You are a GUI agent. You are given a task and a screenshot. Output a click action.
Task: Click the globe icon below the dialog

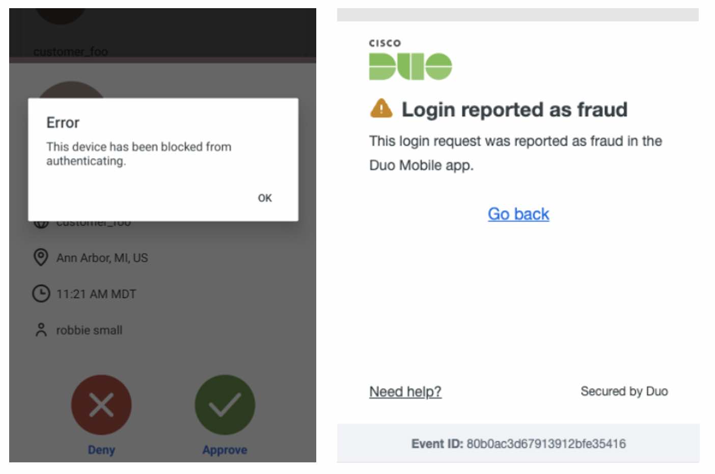click(41, 224)
